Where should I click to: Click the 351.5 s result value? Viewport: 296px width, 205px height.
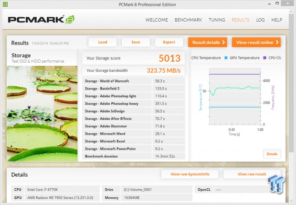point(161,103)
